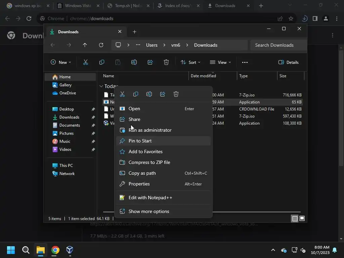Click Rename icon in Explorer toolbar
The height and width of the screenshot is (258, 344).
[134, 62]
